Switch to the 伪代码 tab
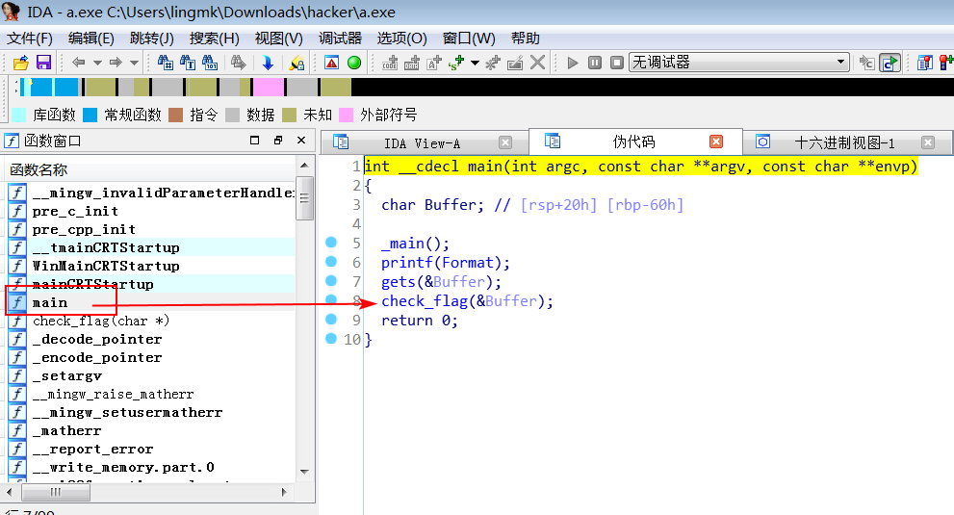 click(x=633, y=142)
